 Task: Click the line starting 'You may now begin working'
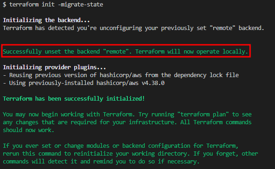[127, 115]
